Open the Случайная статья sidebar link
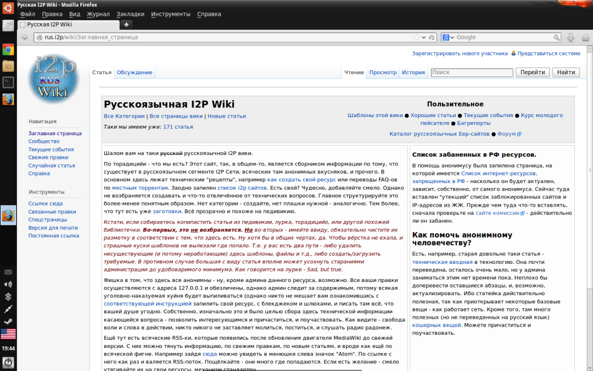593x371 pixels. click(52, 165)
